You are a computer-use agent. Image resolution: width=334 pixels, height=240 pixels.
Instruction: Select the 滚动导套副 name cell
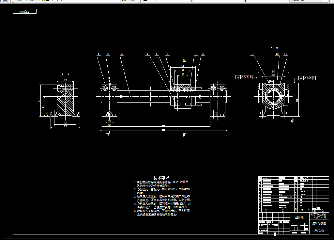pyautogui.click(x=319, y=223)
